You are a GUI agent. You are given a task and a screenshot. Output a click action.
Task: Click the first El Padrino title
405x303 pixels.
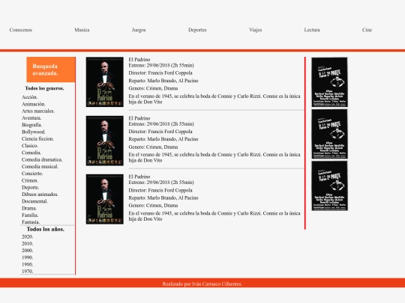click(x=139, y=60)
